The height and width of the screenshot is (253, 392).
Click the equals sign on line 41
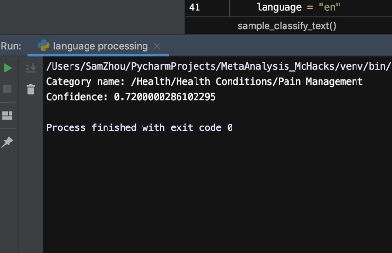(310, 7)
